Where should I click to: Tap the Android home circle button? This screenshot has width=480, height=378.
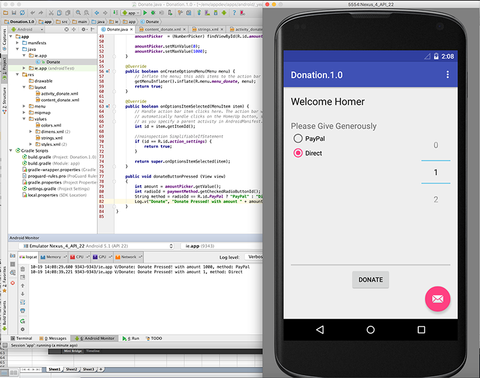[x=370, y=329]
